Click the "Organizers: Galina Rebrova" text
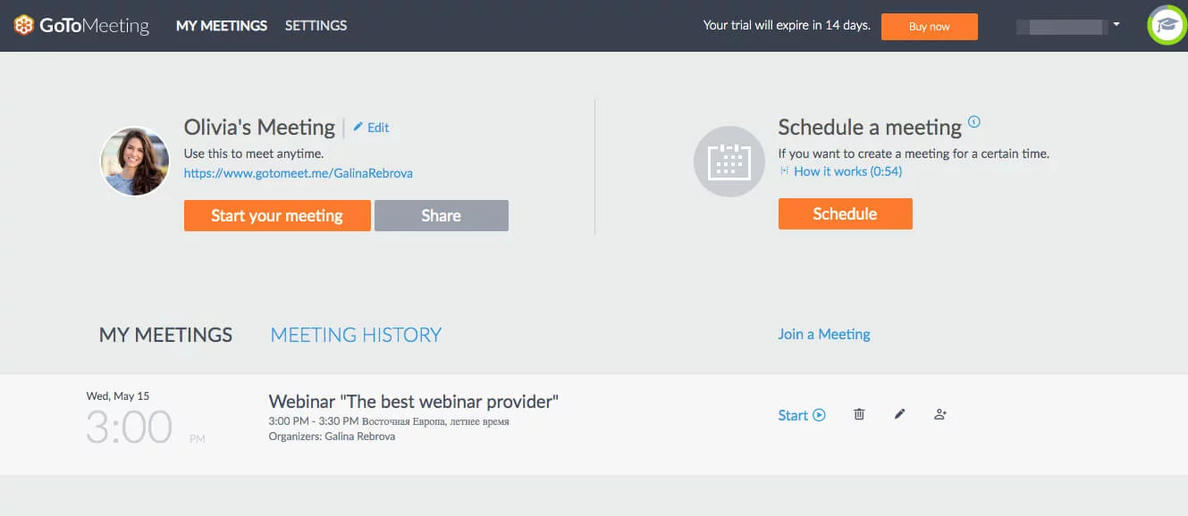Viewport: 1188px width, 516px height. pyautogui.click(x=332, y=437)
